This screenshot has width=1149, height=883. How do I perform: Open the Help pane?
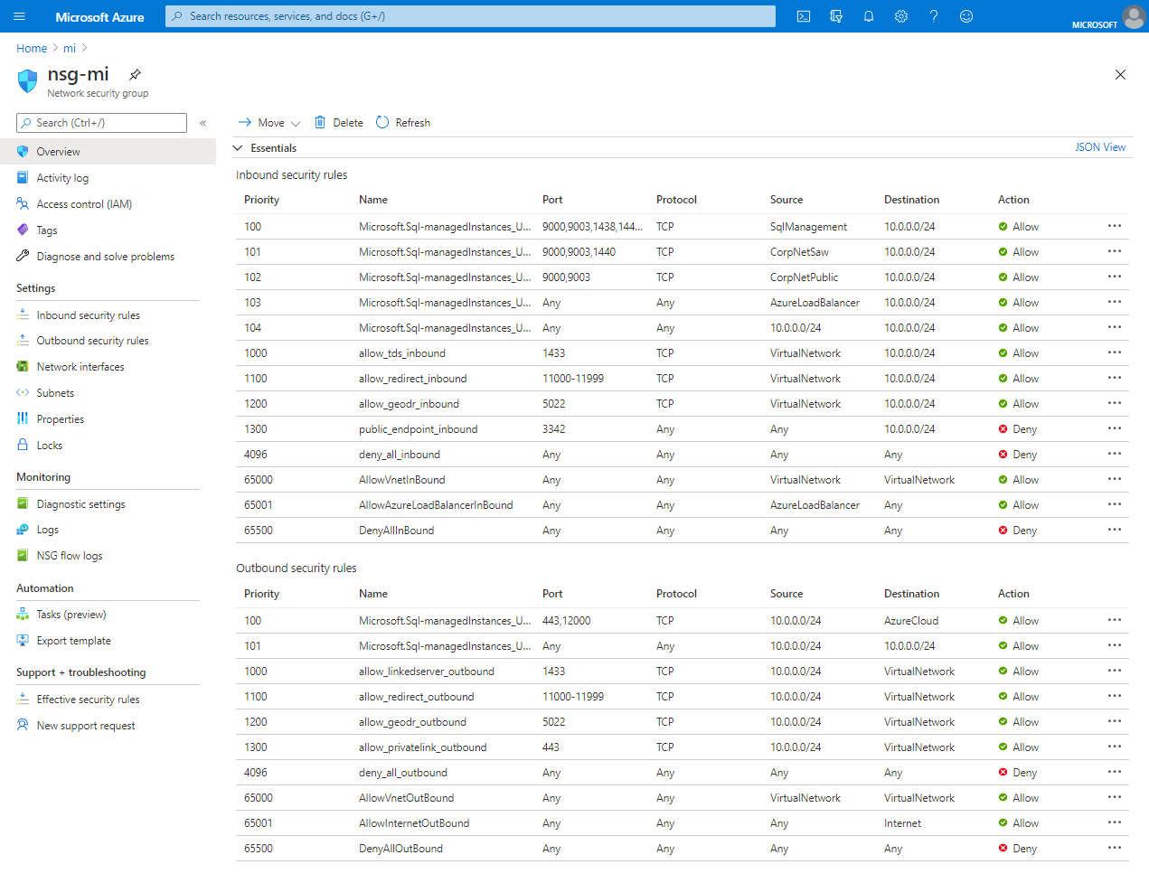click(934, 15)
